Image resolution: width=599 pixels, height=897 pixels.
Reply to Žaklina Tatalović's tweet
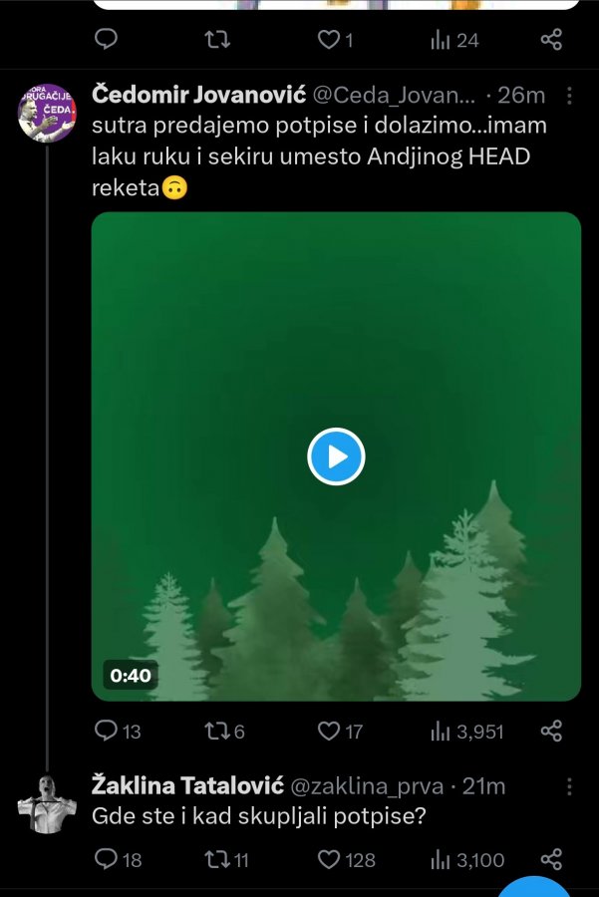[x=107, y=859]
